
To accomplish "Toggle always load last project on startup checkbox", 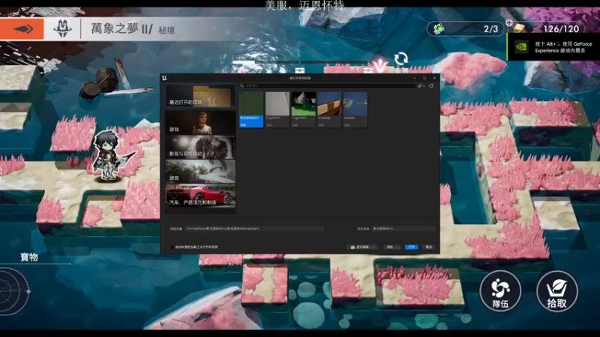I will click(172, 247).
